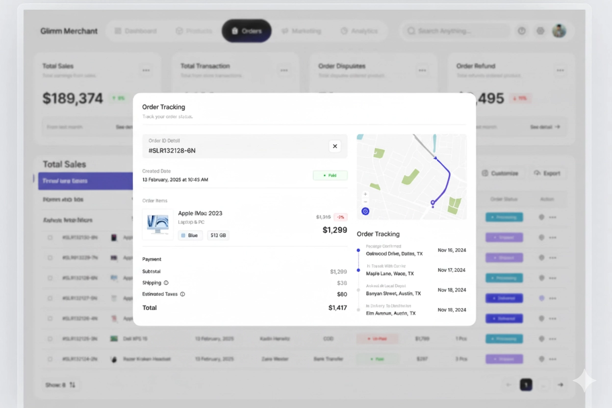Click the Estimated Taxes info icon

(x=182, y=294)
